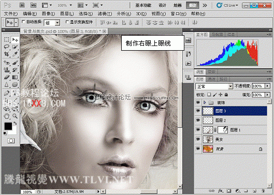Select the Move tool in toolbox
This screenshot has height=195, width=274.
tap(15, 40)
